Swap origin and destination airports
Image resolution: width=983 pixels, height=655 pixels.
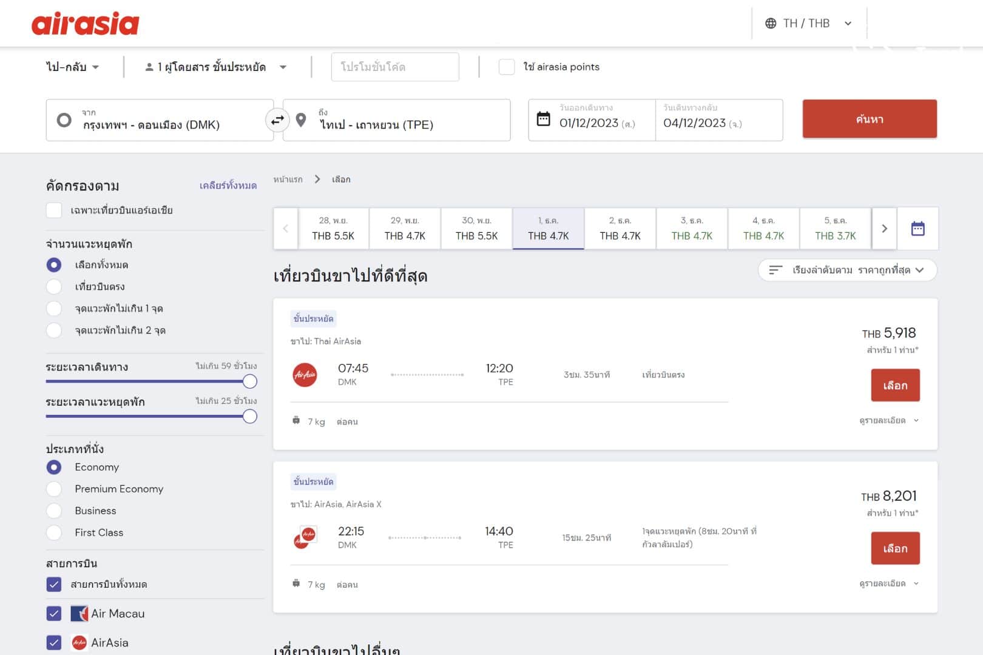pyautogui.click(x=277, y=120)
